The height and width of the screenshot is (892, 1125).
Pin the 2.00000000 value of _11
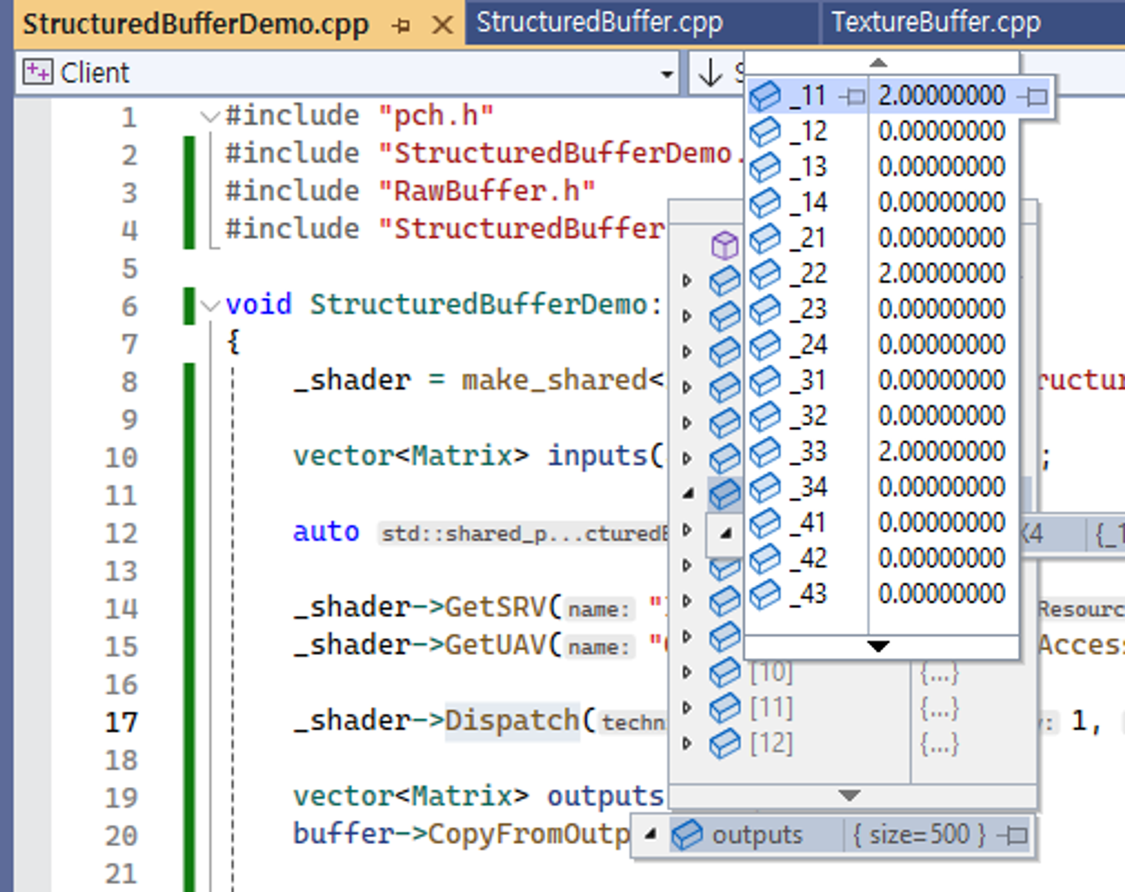coord(1034,97)
